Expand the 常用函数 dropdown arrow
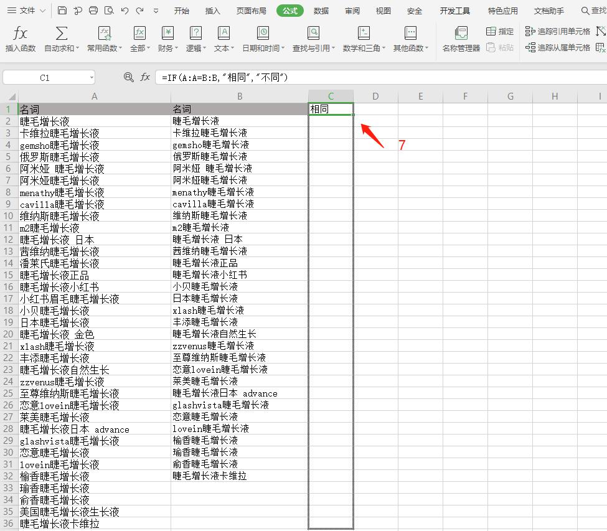 pos(120,48)
